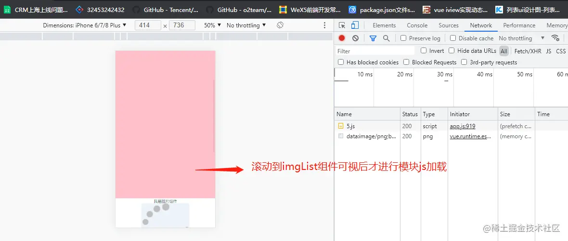The width and height of the screenshot is (568, 241).
Task: Toggle the device toolbar icon
Action: pyautogui.click(x=355, y=25)
